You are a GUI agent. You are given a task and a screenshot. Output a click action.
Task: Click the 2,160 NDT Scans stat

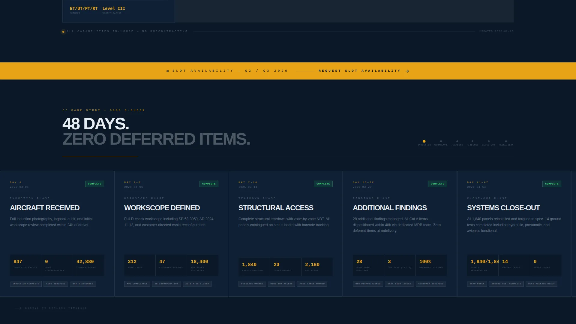coord(317,267)
